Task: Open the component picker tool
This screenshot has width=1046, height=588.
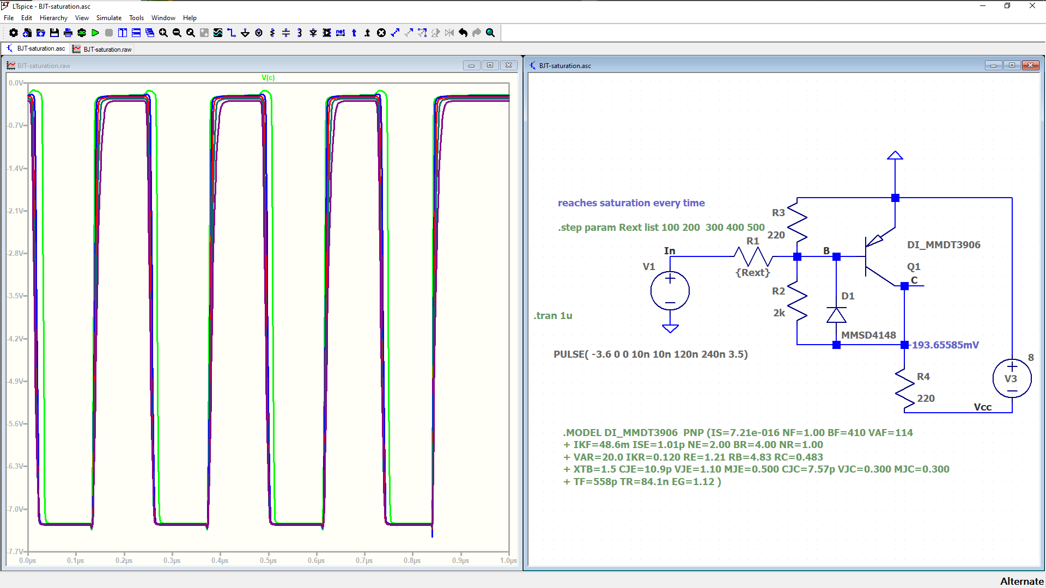Action: click(x=327, y=33)
